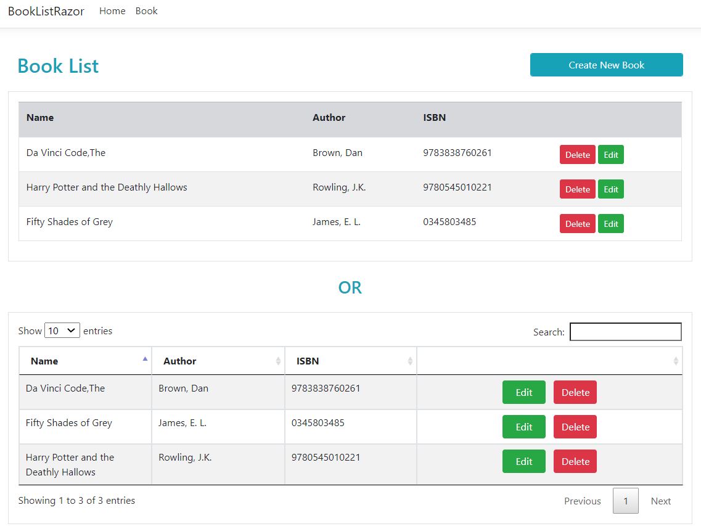Delete Fifty Shades of Grey in upper table
Screen dimensions: 701x526
click(577, 224)
